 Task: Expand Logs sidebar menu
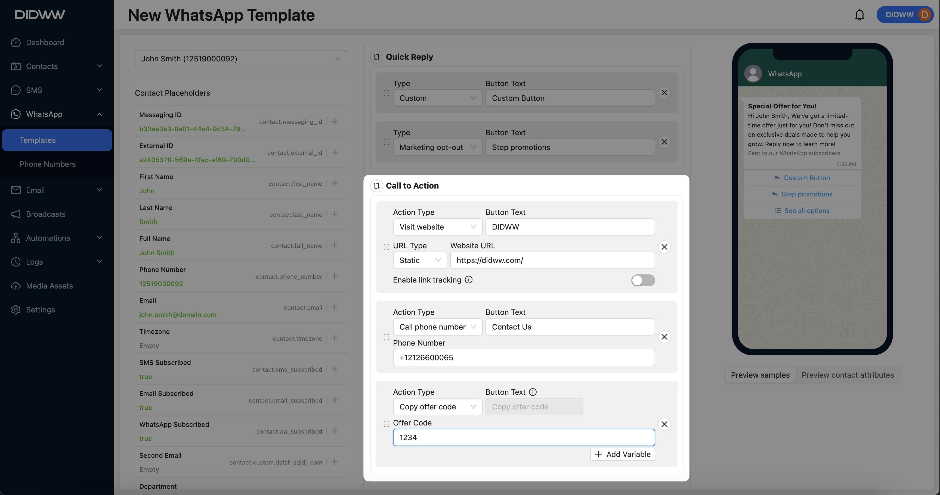pos(57,262)
